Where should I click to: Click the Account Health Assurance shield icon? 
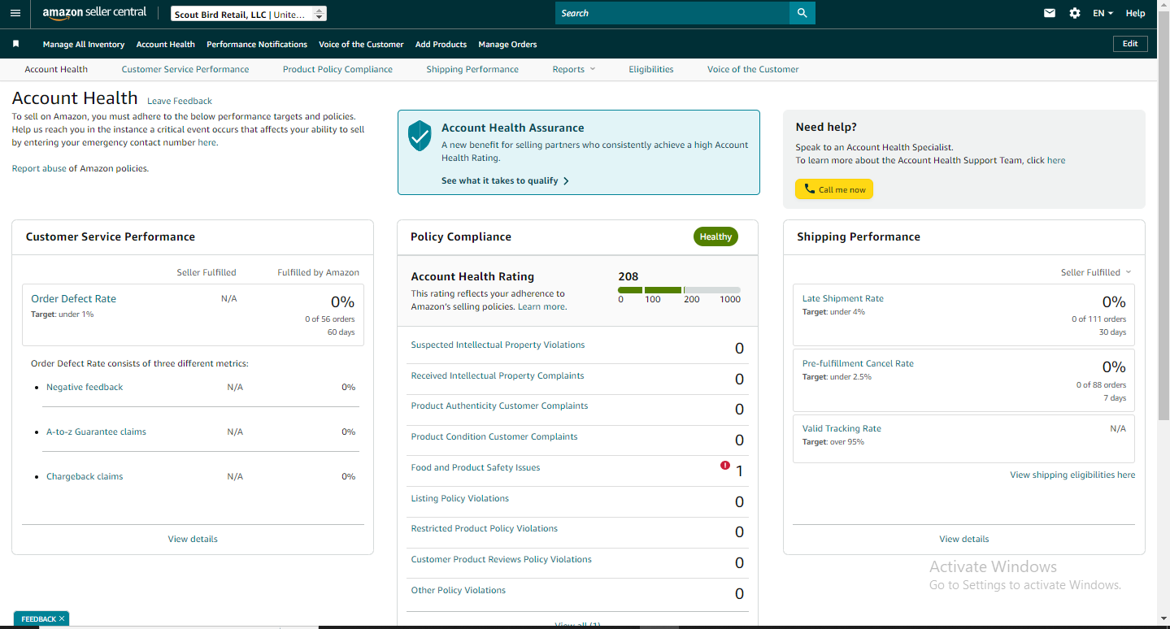coord(420,136)
